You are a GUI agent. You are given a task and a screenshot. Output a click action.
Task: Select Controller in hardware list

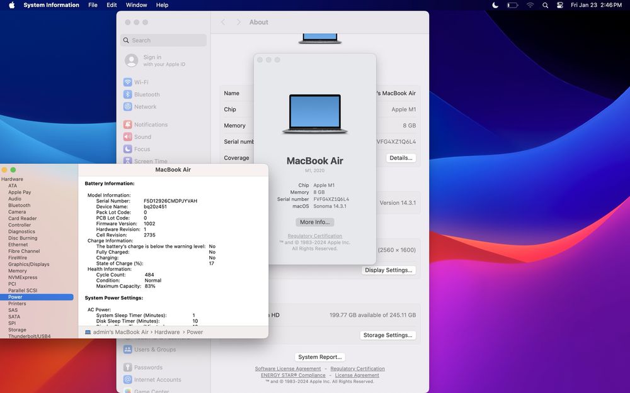(x=20, y=225)
